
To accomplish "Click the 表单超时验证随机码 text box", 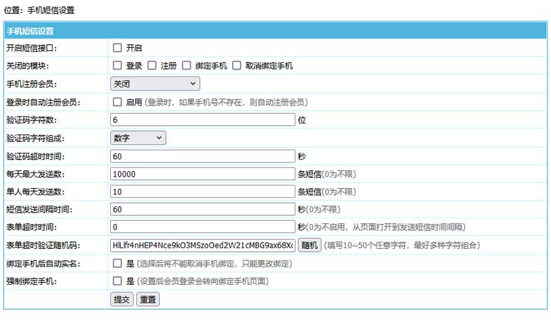I will coord(202,245).
